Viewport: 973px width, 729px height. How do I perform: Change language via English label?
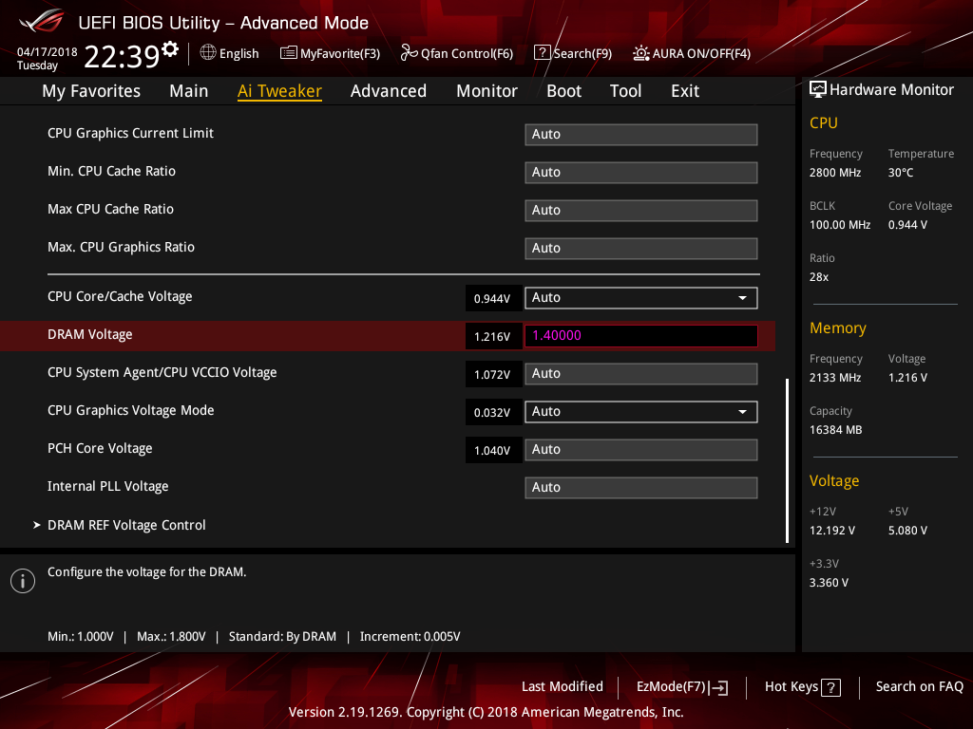pos(238,53)
